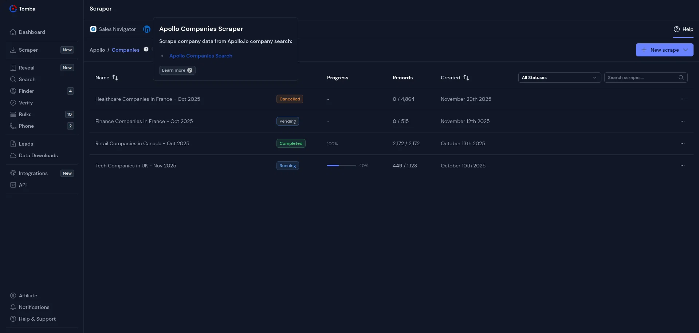The image size is (699, 333).
Task: Click the '4' count badge beside Finder
Action: click(70, 91)
